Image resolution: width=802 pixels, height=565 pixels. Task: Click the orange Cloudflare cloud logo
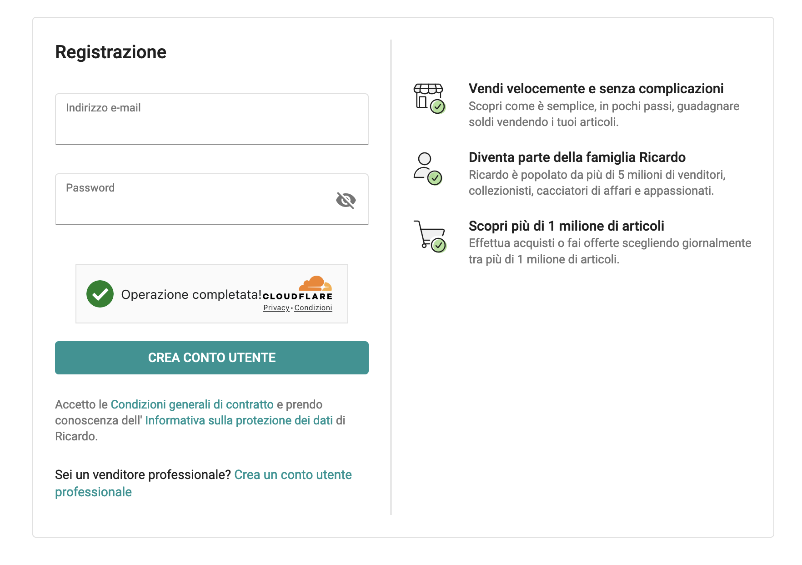click(315, 283)
